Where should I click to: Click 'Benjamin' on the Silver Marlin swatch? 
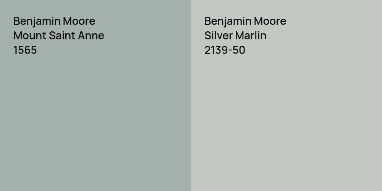tap(228, 21)
